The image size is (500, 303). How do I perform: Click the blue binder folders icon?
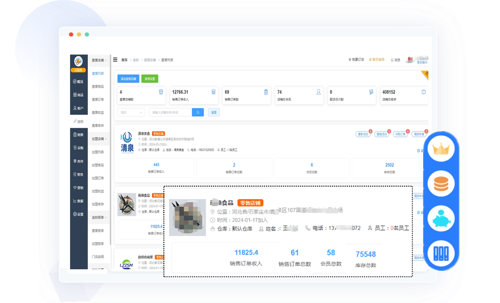441,253
